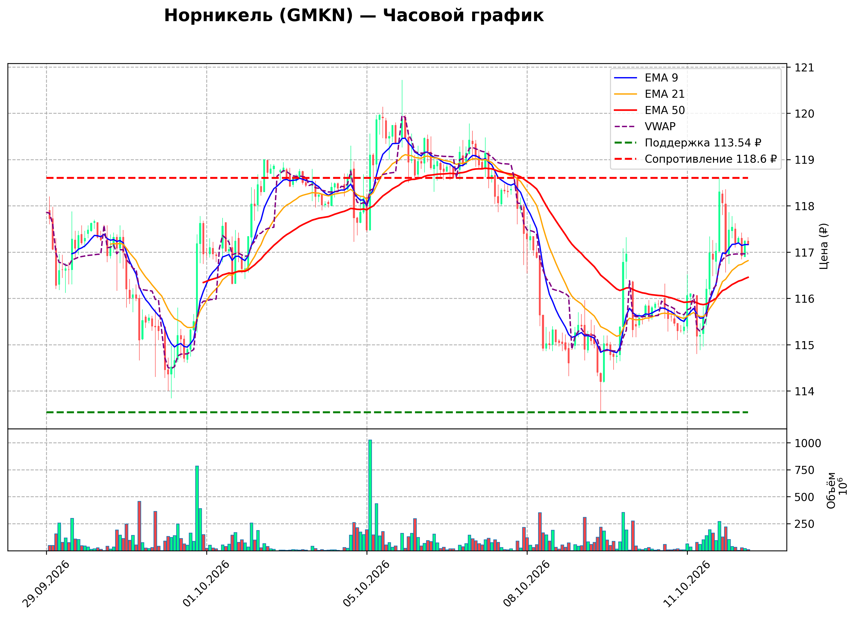Click the tallest green volume bar near 05.10.2026
This screenshot has height=617, width=857.
370,495
